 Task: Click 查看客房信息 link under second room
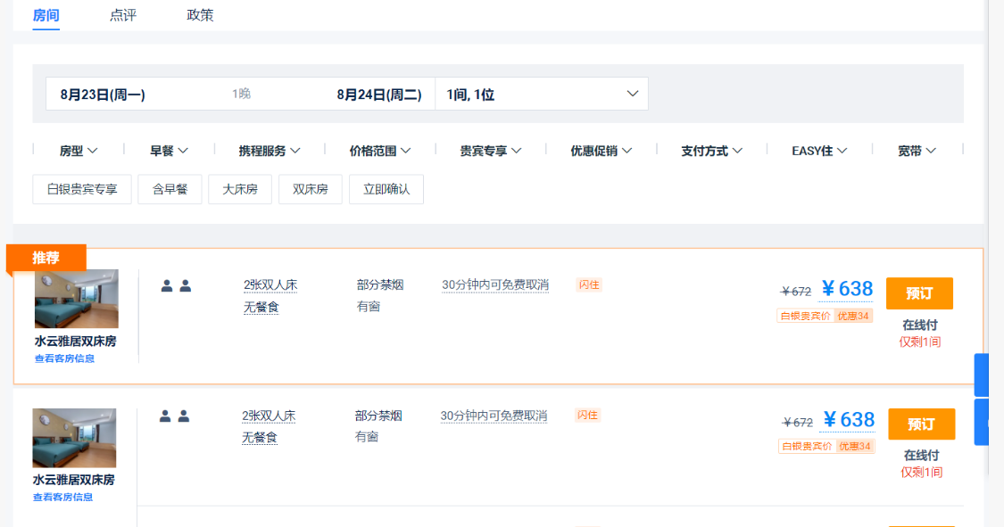pyautogui.click(x=62, y=497)
